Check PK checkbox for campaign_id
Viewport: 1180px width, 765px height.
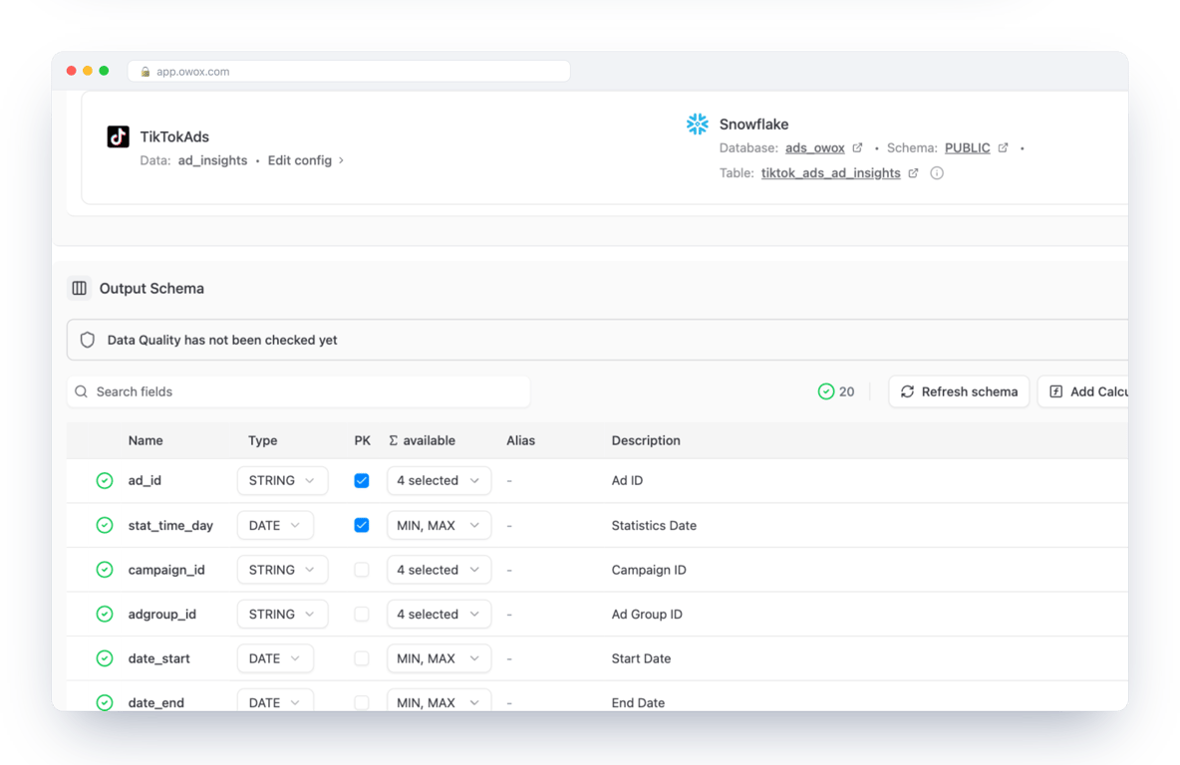[362, 570]
